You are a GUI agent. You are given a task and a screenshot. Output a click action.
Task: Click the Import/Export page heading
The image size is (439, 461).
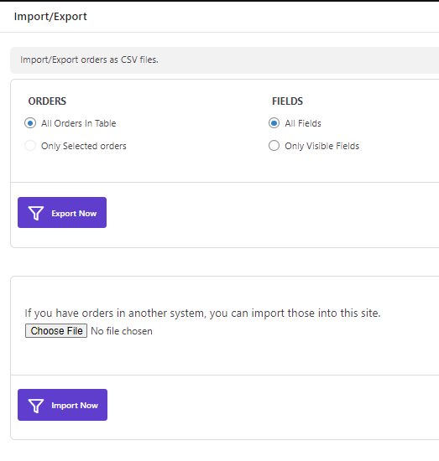(50, 17)
